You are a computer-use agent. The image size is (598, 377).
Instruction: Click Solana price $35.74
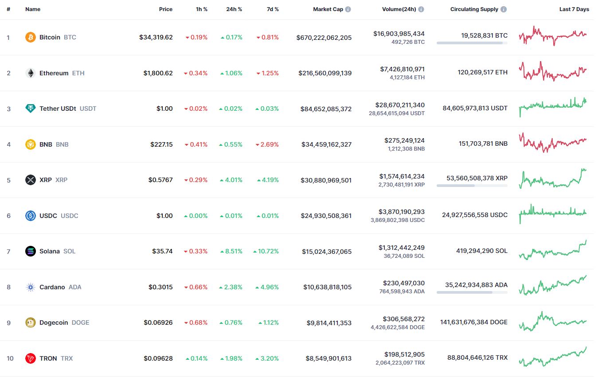tap(163, 251)
